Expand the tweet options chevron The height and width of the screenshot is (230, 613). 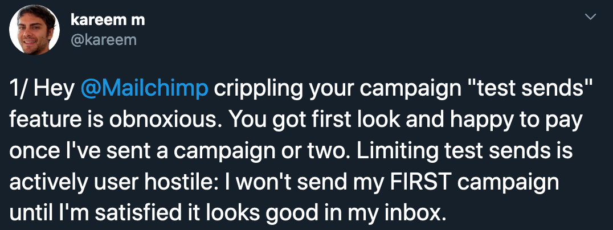click(x=590, y=17)
